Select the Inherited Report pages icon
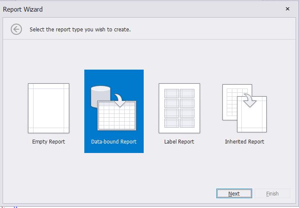 click(x=244, y=108)
